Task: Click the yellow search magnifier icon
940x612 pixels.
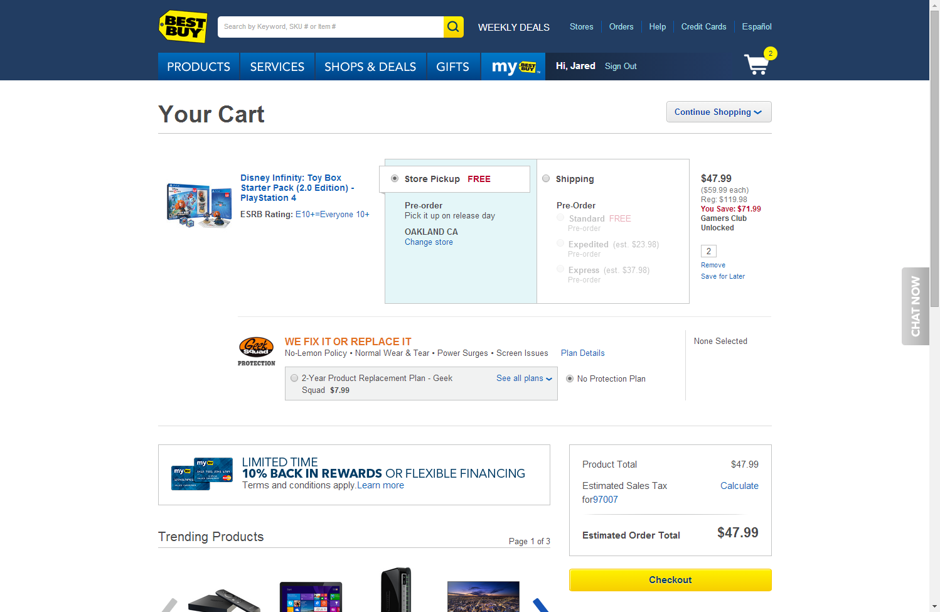Action: coord(453,27)
